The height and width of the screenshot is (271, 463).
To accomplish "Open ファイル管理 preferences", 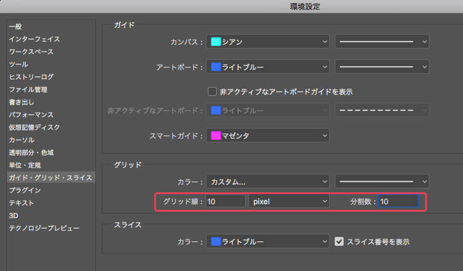I will (x=28, y=89).
